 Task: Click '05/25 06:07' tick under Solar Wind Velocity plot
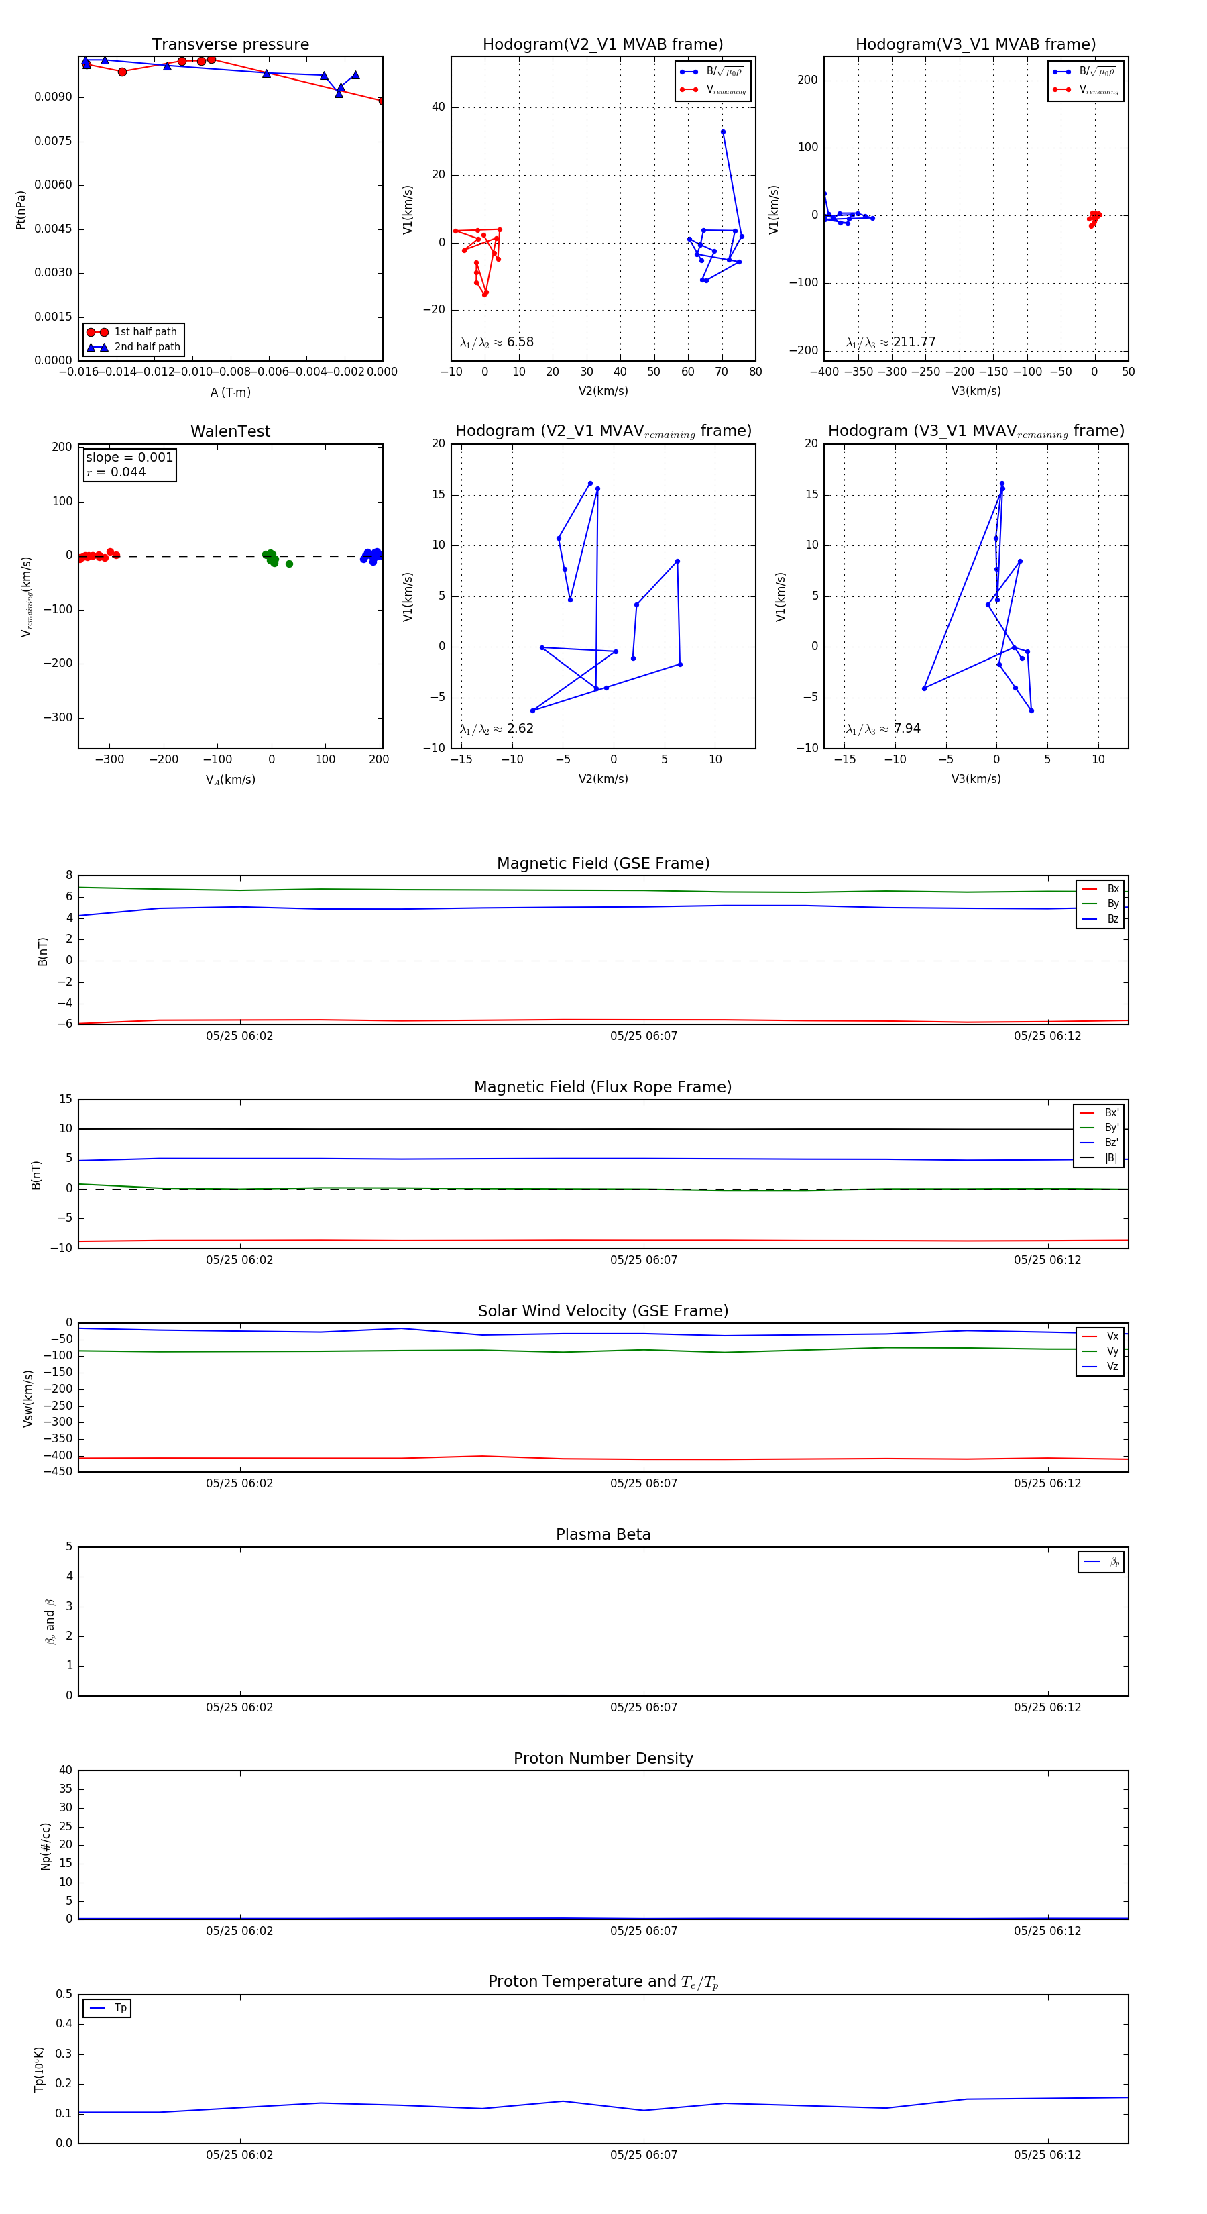pyautogui.click(x=644, y=1483)
